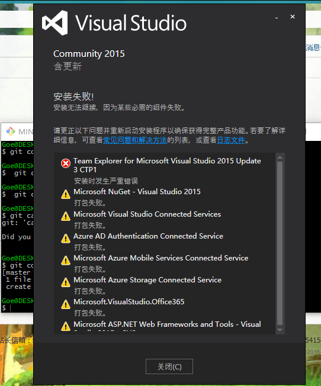Select Microsoft Azure Storage Connected Service entry
Screen dimensions: 321x386
click(147, 280)
